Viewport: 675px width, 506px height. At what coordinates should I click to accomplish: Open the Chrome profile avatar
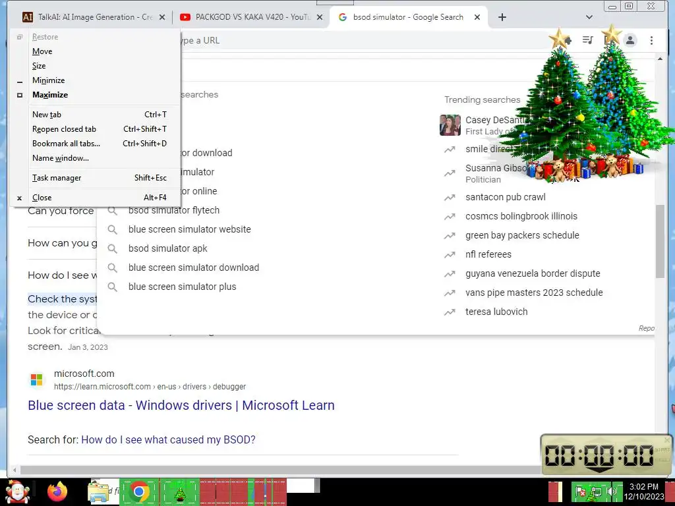point(630,40)
